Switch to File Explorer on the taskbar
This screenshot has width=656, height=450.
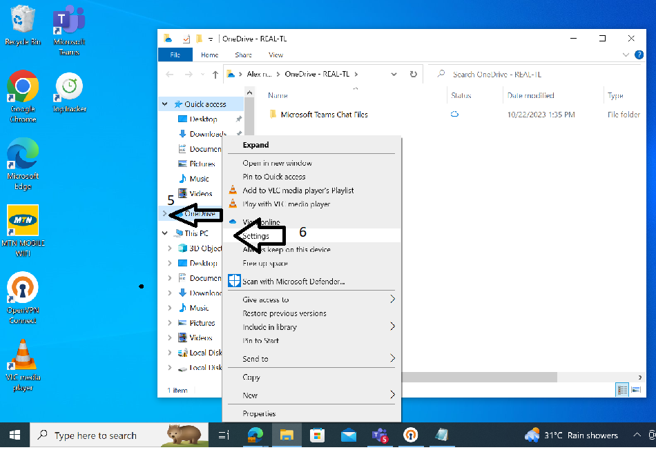tap(287, 436)
